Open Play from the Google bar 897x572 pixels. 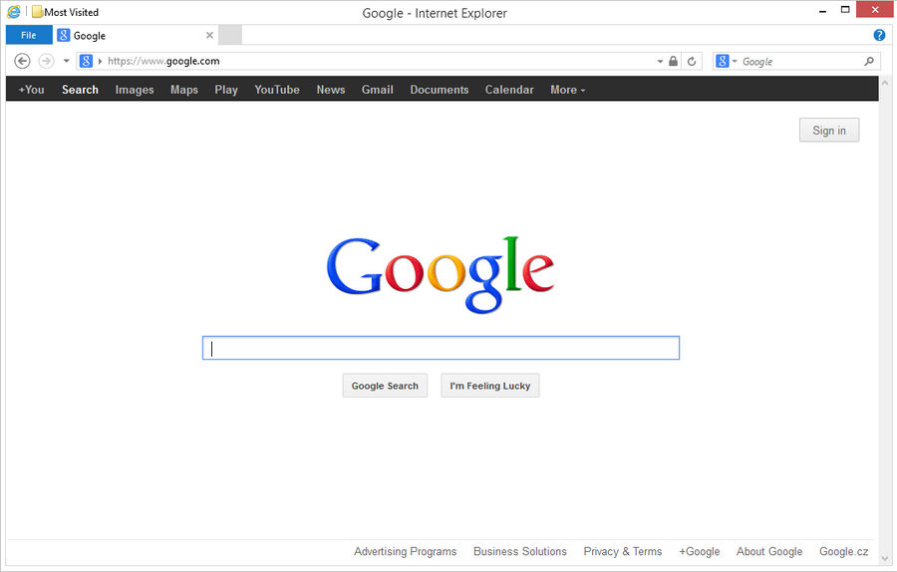point(226,90)
